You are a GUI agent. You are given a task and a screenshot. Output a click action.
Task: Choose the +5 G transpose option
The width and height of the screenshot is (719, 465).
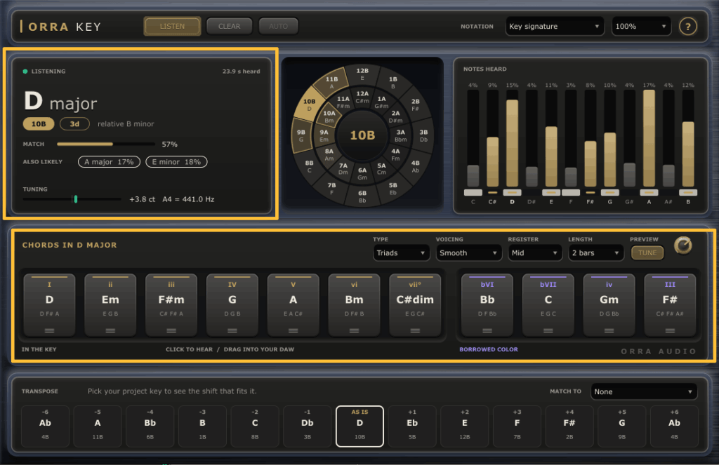[x=622, y=426]
